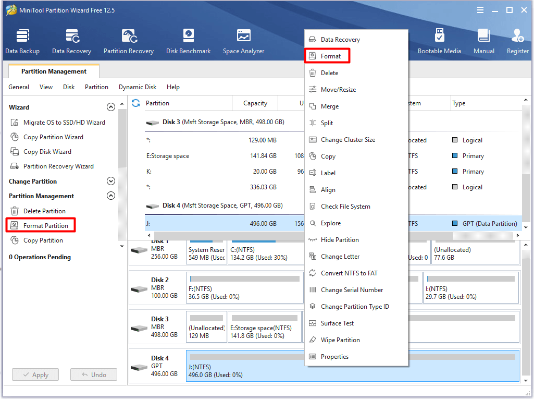Launch Data Recovery from the toolbar
The image size is (534, 399).
click(x=71, y=42)
